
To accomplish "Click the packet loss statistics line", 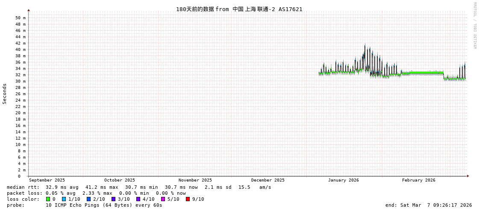I will pyautogui.click(x=96, y=193).
